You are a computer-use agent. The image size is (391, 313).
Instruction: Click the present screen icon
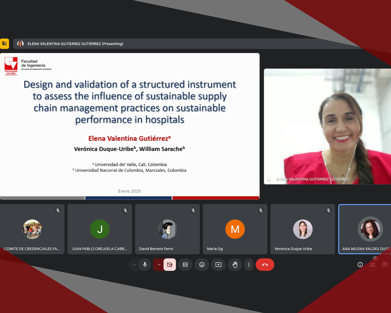[218, 265]
